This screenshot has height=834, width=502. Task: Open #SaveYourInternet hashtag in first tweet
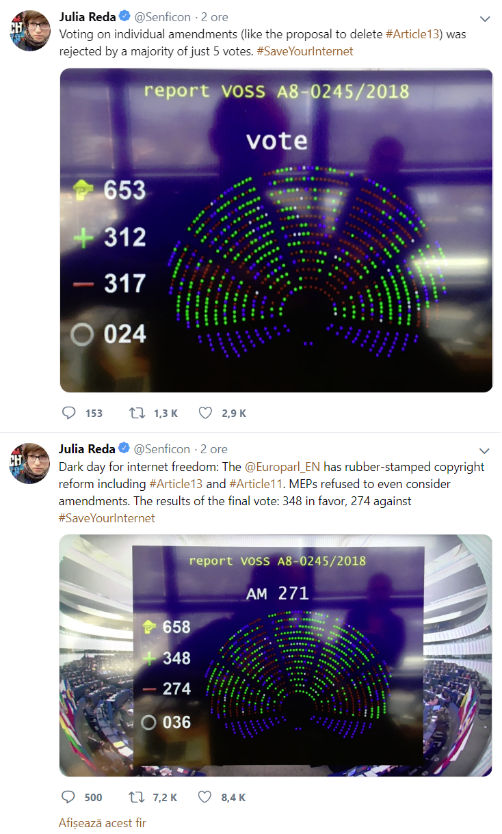tap(305, 51)
